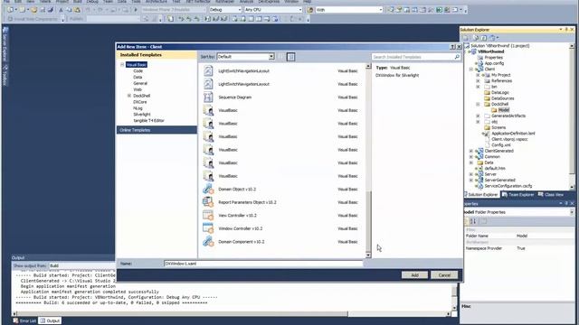Select the VBNorthwind project node
This screenshot has width=579, height=325.
pyautogui.click(x=490, y=52)
